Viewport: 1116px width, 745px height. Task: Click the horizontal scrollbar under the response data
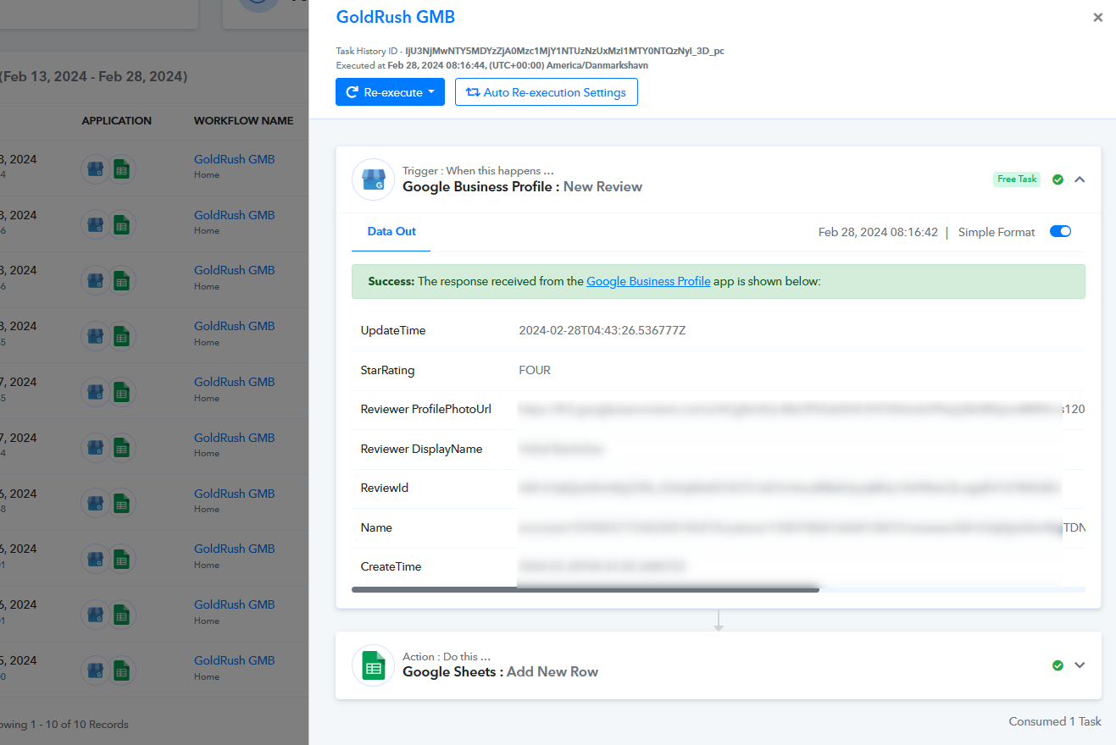pyautogui.click(x=586, y=589)
